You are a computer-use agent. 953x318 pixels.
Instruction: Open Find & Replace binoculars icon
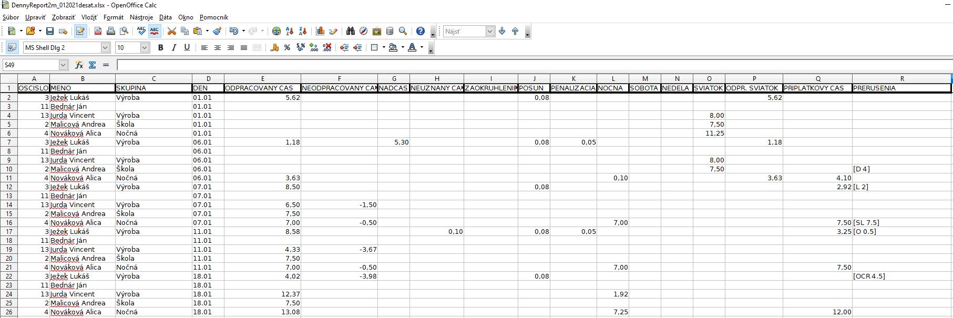click(351, 32)
